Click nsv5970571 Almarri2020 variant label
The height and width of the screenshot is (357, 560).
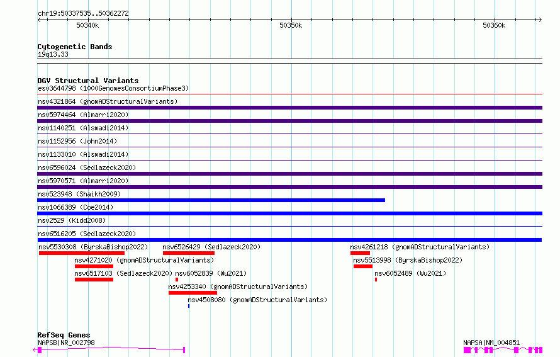point(83,181)
